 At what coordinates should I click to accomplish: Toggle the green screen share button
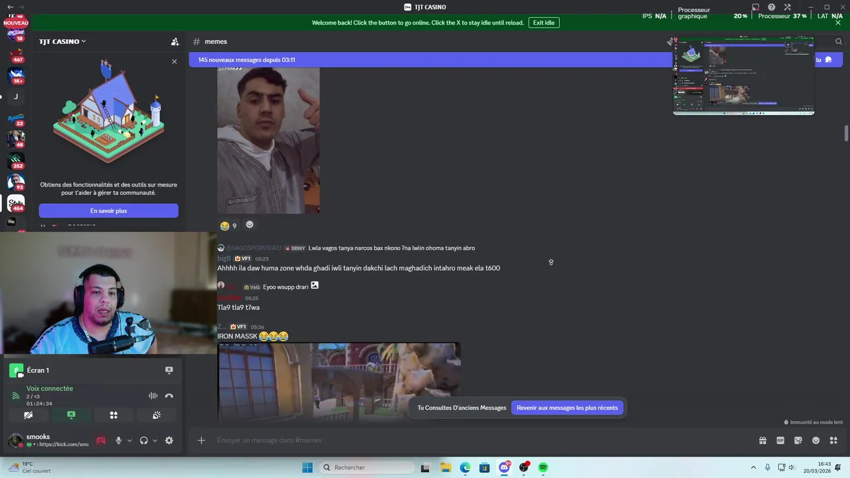71,415
